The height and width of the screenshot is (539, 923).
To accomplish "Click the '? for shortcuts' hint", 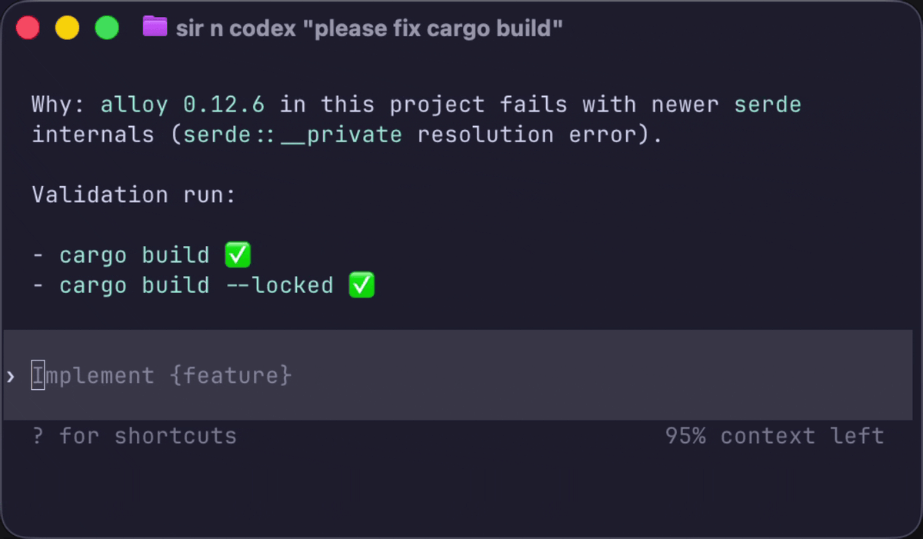I will (135, 436).
